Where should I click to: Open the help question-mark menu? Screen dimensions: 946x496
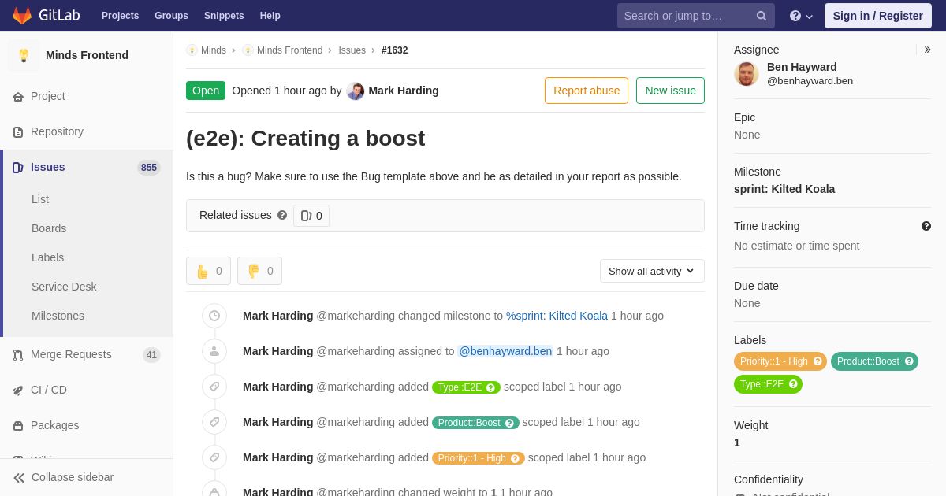[801, 16]
